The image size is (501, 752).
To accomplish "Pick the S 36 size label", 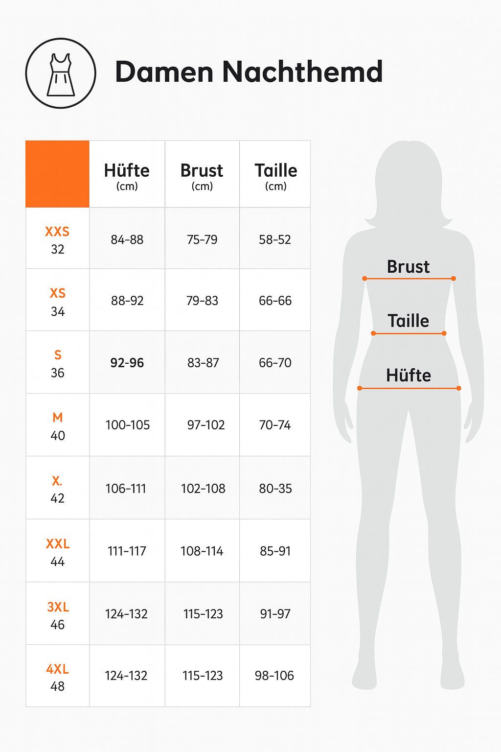I will click(x=57, y=363).
